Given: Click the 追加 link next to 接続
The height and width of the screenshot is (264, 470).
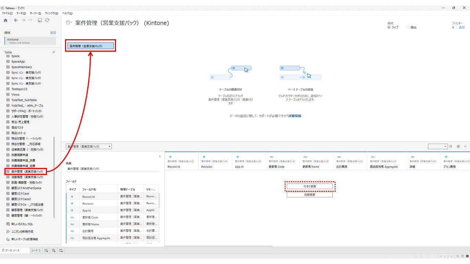Looking at the screenshot, I should 53,33.
